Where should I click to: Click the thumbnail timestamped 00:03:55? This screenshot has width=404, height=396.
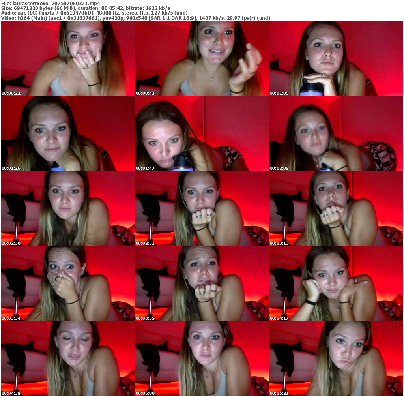click(202, 283)
